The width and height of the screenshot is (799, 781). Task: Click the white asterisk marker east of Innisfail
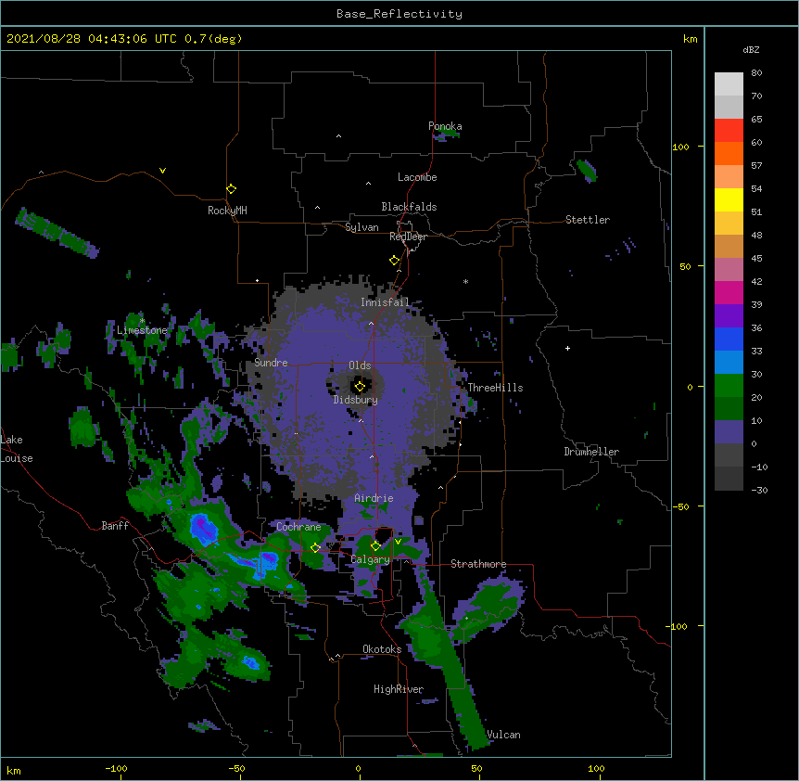[x=465, y=281]
